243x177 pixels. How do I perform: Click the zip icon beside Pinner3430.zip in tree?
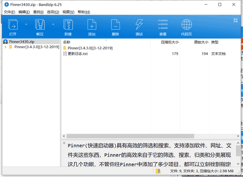click(6, 42)
